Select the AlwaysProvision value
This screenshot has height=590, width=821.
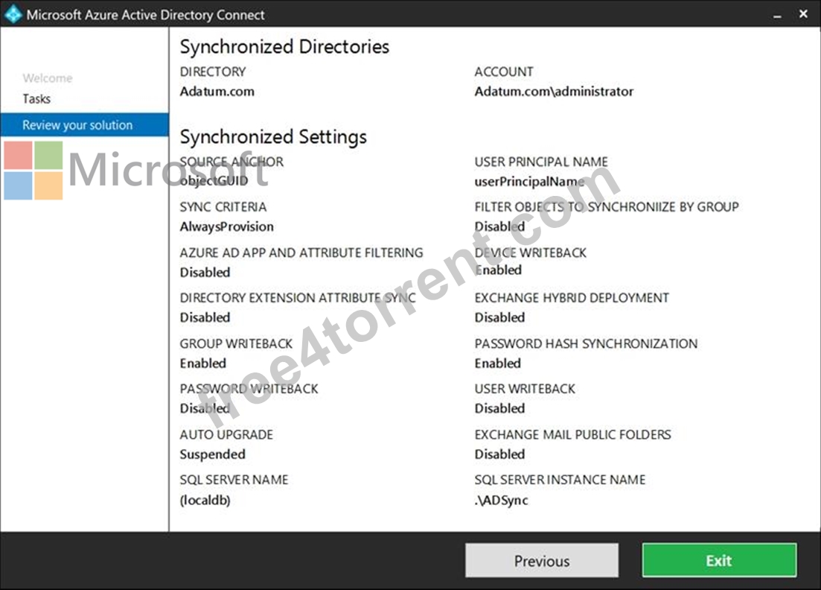(227, 227)
